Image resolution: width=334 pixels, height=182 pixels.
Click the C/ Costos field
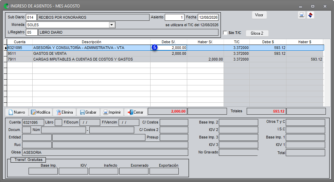pyautogui.click(x=174, y=122)
